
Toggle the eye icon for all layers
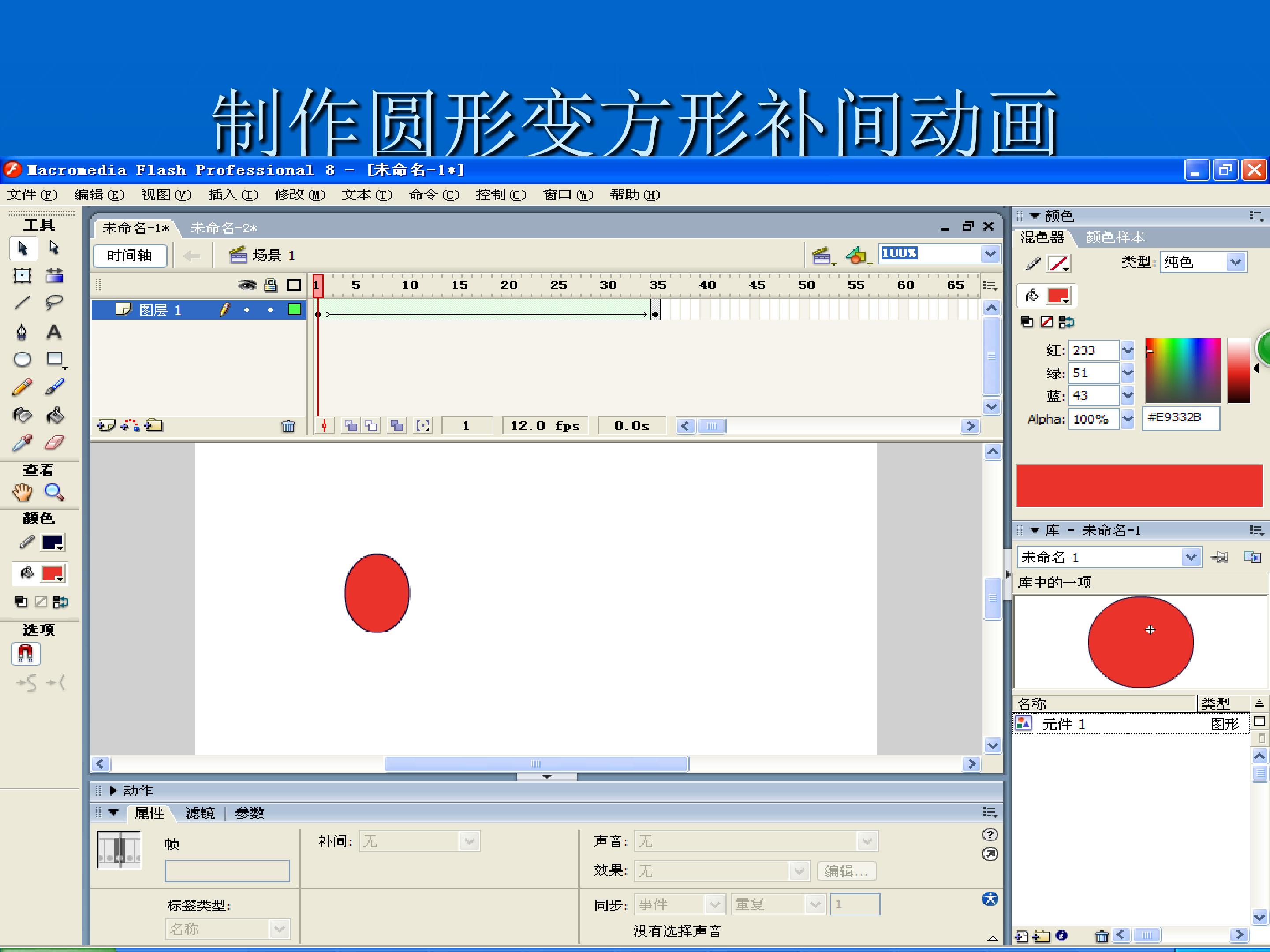click(x=247, y=285)
